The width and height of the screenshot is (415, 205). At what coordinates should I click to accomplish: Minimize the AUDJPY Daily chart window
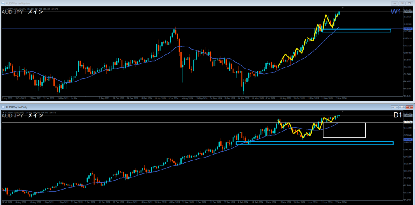[394, 107]
